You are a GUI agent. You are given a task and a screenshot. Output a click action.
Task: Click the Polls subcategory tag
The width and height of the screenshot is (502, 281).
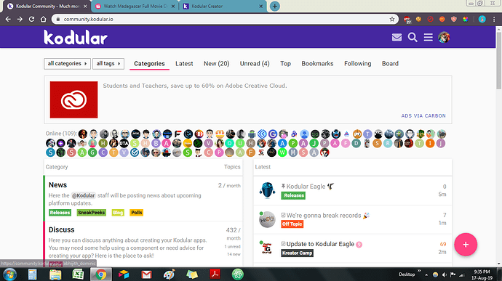coord(136,213)
